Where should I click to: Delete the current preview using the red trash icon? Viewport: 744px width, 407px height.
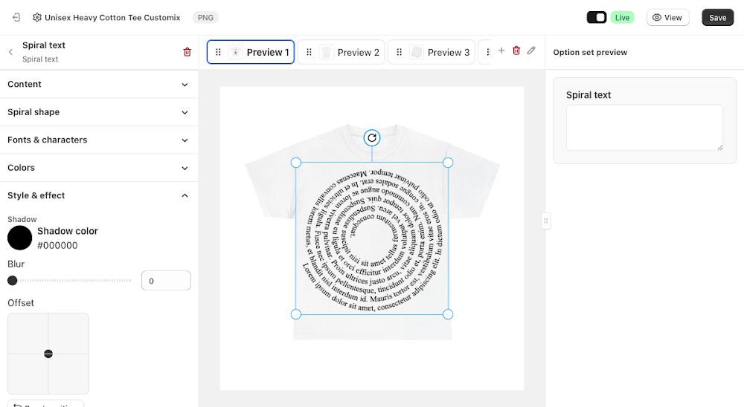516,51
